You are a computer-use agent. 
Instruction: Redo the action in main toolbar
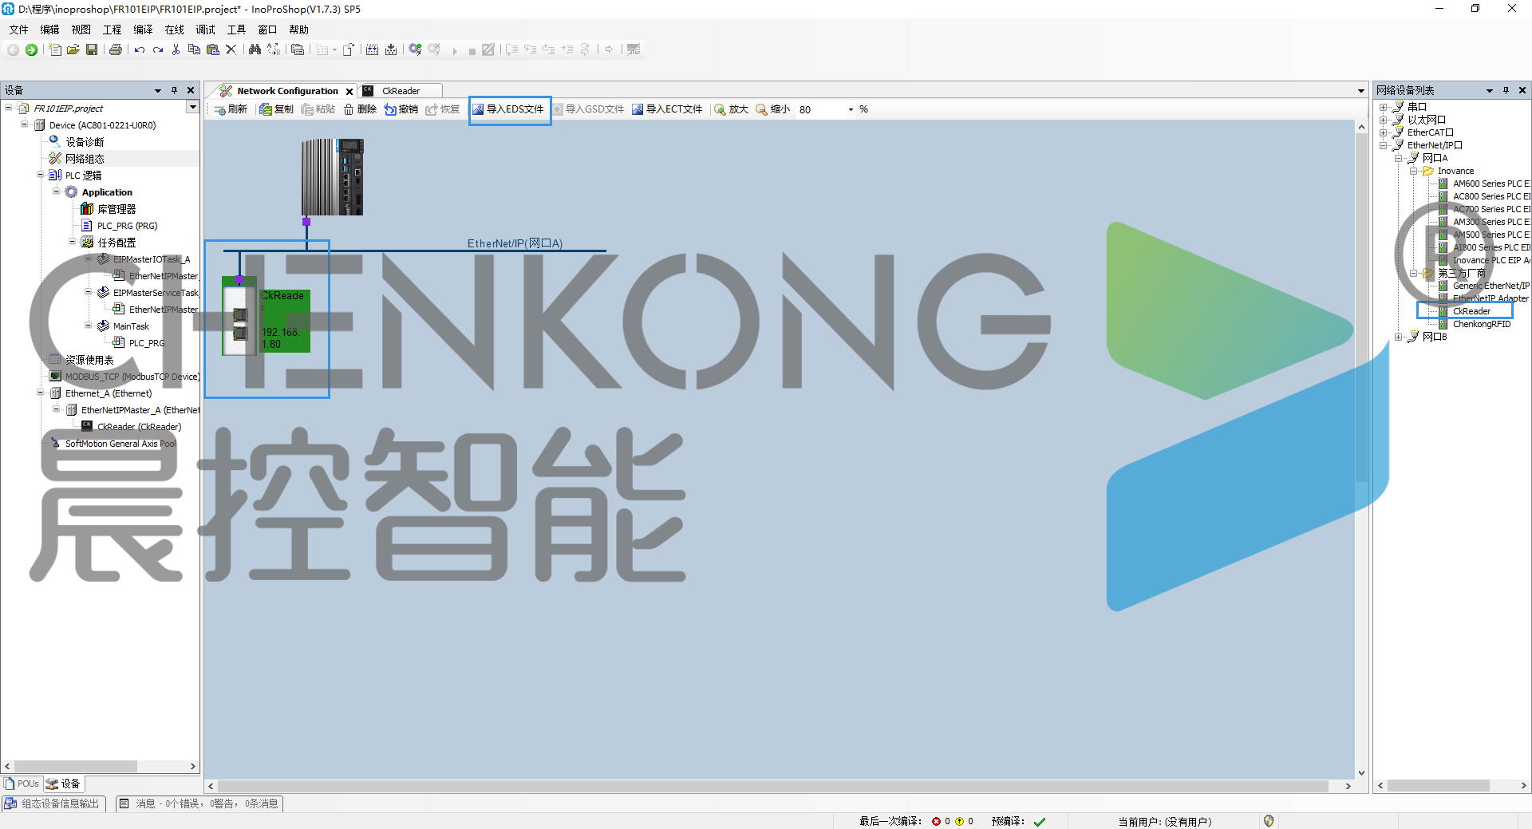click(x=158, y=49)
